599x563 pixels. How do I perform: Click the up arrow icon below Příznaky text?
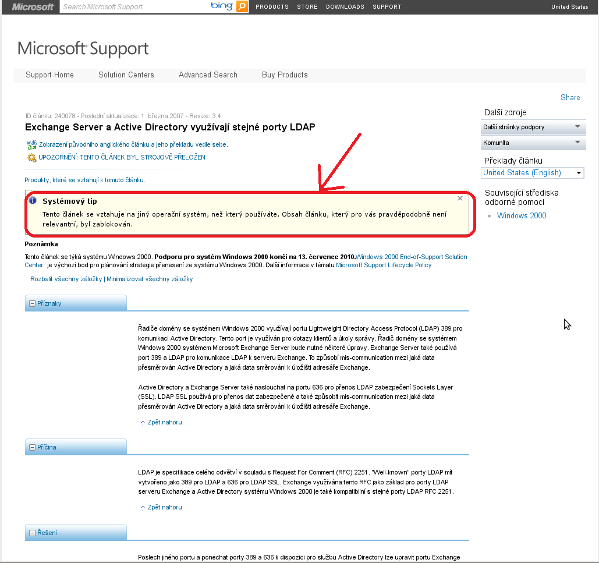143,423
